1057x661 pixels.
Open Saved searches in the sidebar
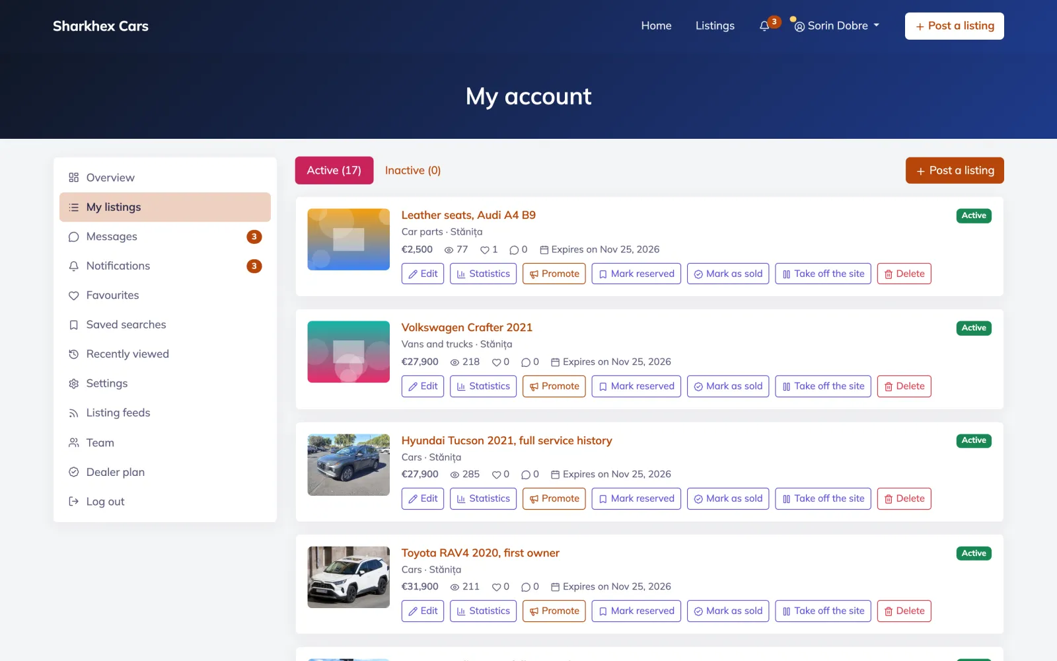pyautogui.click(x=165, y=325)
